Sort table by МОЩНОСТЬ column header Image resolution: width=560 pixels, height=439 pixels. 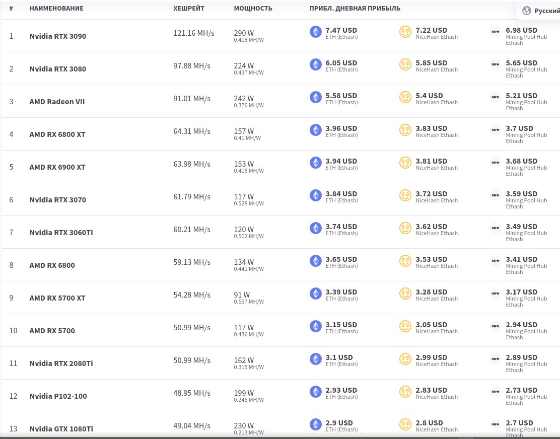click(253, 8)
